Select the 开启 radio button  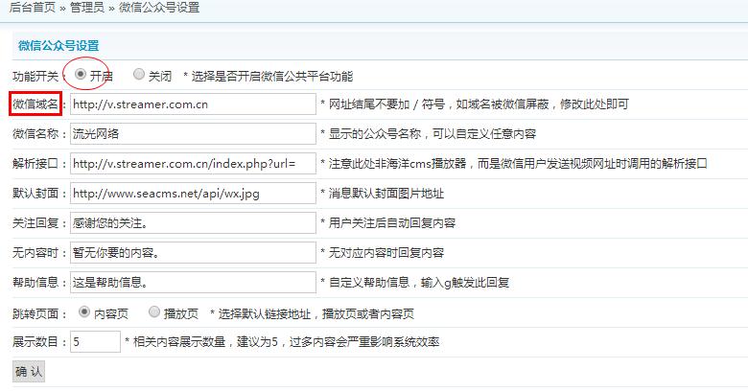click(x=81, y=74)
